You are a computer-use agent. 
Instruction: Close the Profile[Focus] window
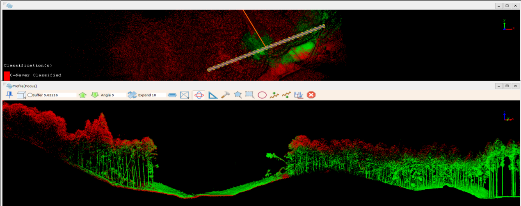(515, 86)
